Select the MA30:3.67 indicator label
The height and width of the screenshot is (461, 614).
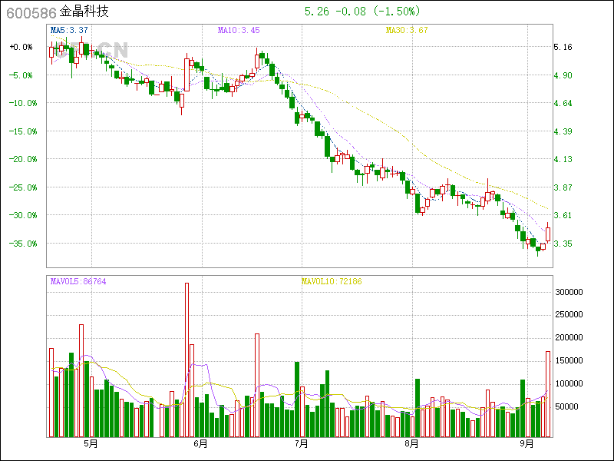click(x=406, y=30)
